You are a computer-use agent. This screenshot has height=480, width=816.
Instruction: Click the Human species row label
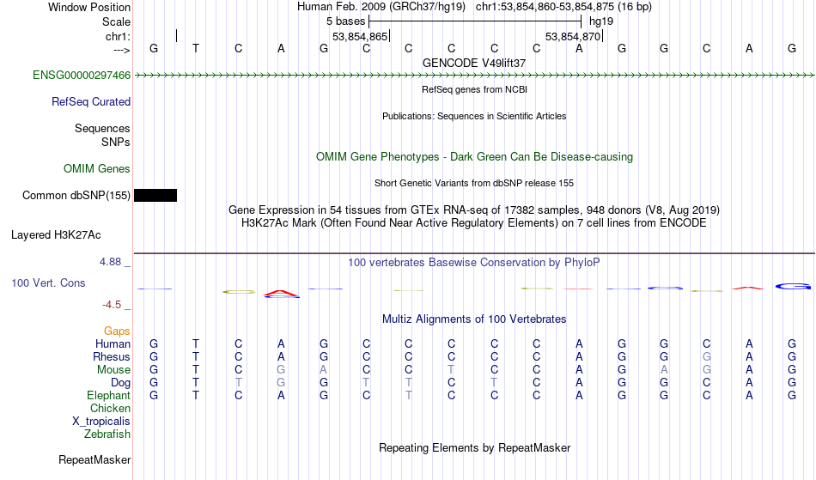[x=113, y=344]
